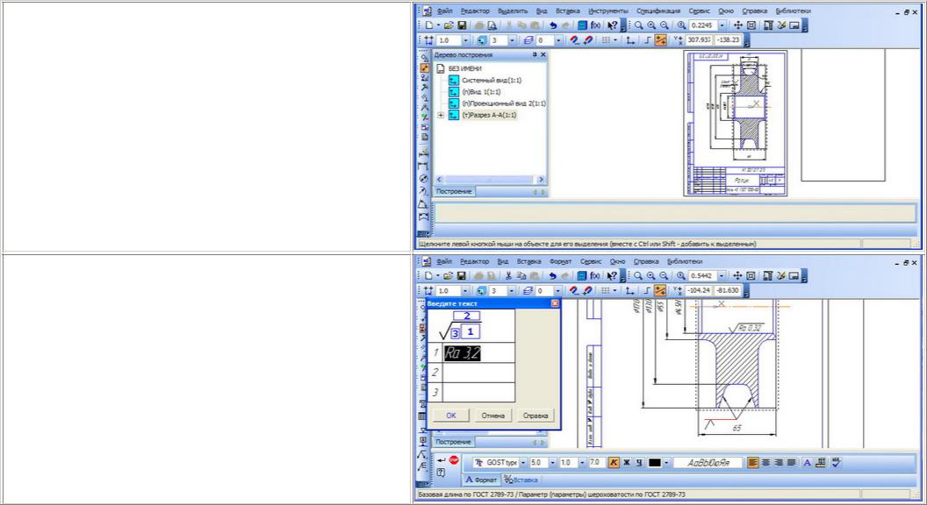927x505 pixels.
Task: Click Open file icon in top window
Action: point(449,25)
